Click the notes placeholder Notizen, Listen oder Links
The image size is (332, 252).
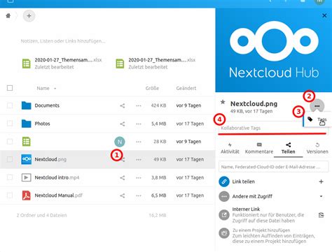[63, 41]
